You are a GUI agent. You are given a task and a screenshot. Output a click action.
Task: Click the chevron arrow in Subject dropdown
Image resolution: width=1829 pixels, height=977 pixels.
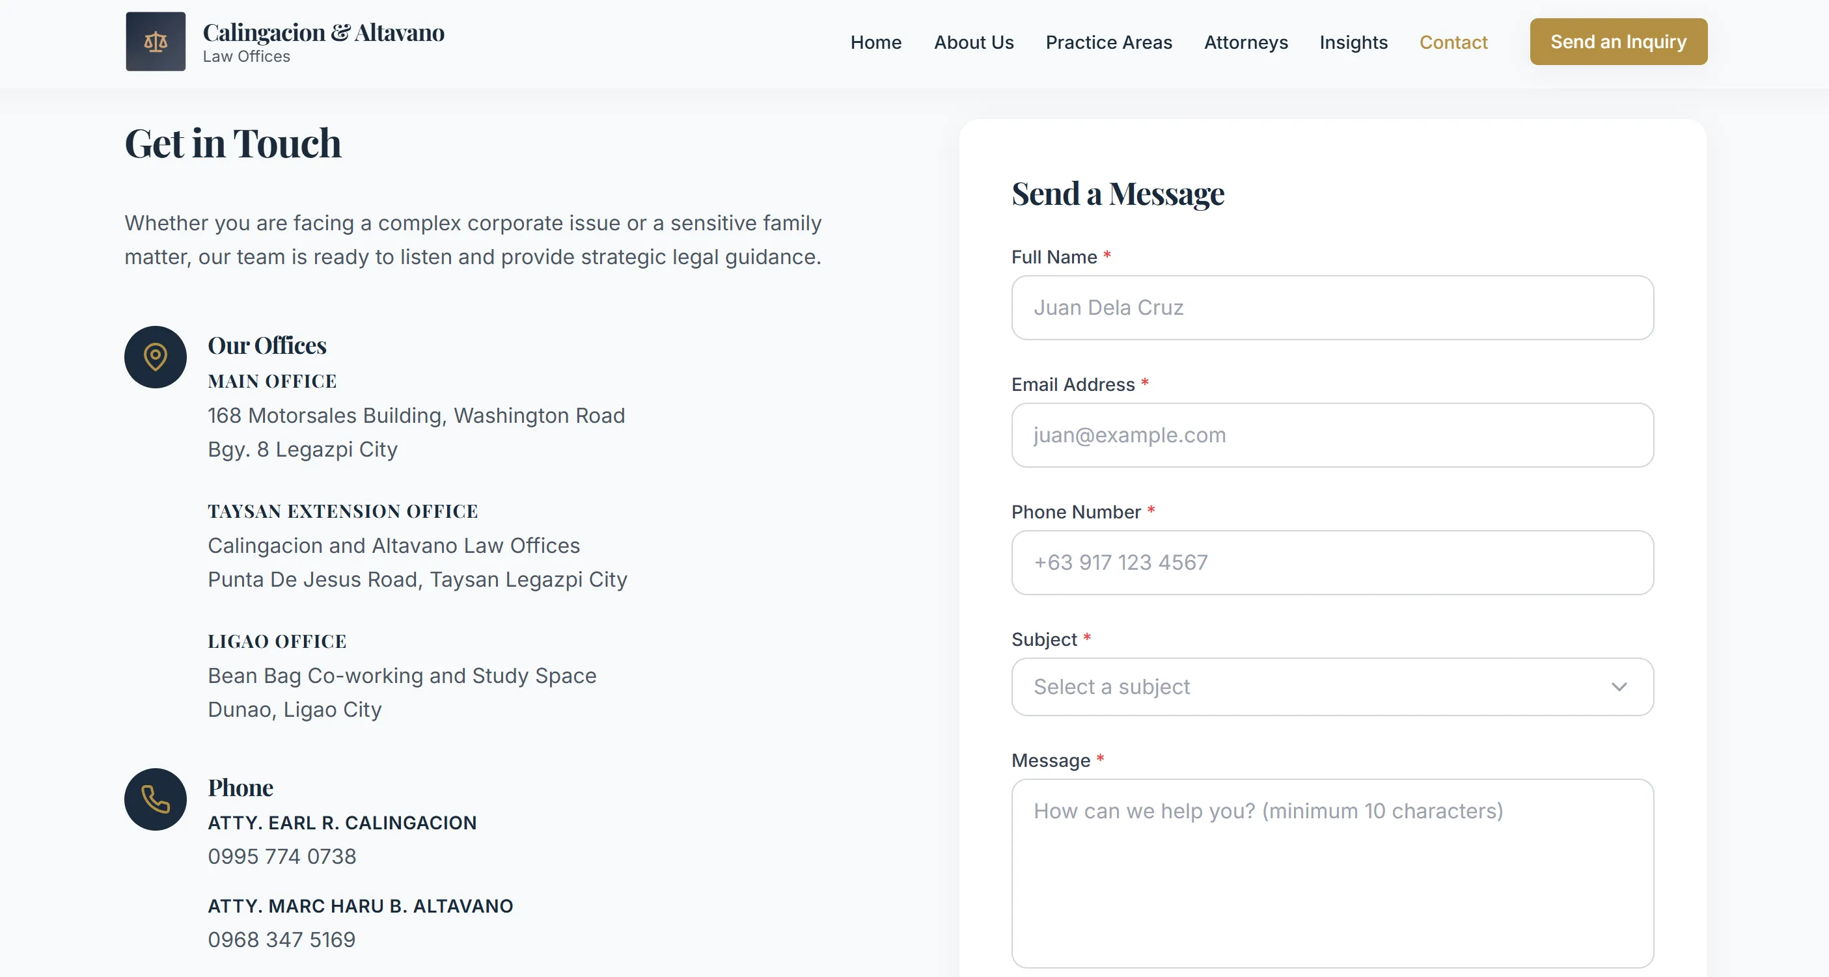tap(1619, 687)
